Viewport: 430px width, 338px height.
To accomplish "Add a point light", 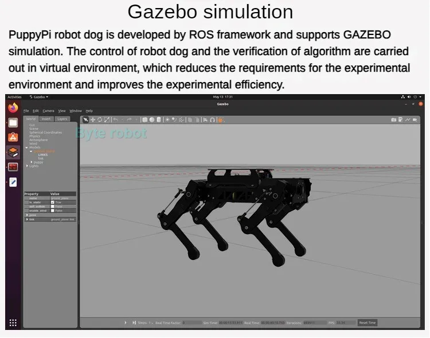I will coord(167,120).
